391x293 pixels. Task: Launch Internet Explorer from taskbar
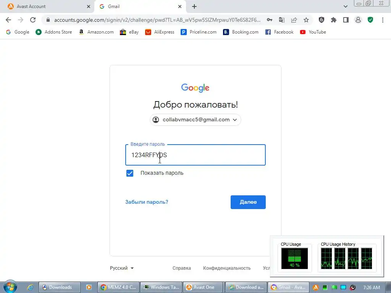tap(30, 287)
